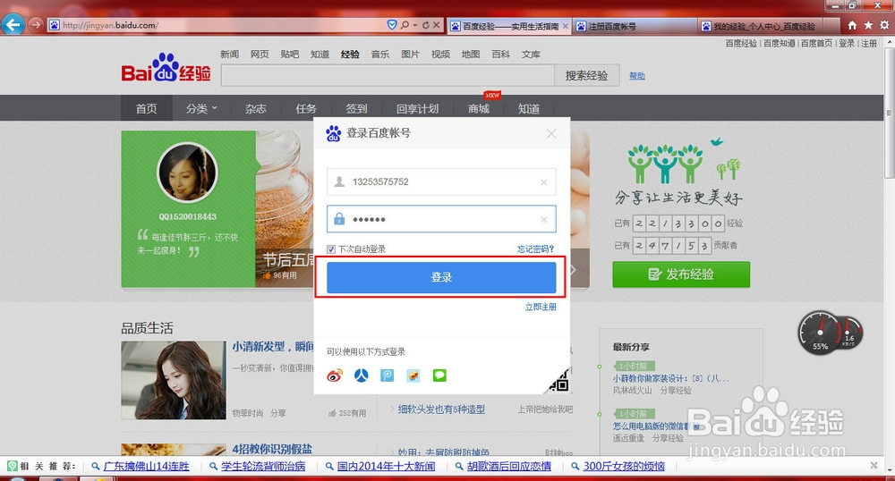Click 百度首页 in the top-right links
Screen dimensions: 895x481
pos(816,43)
